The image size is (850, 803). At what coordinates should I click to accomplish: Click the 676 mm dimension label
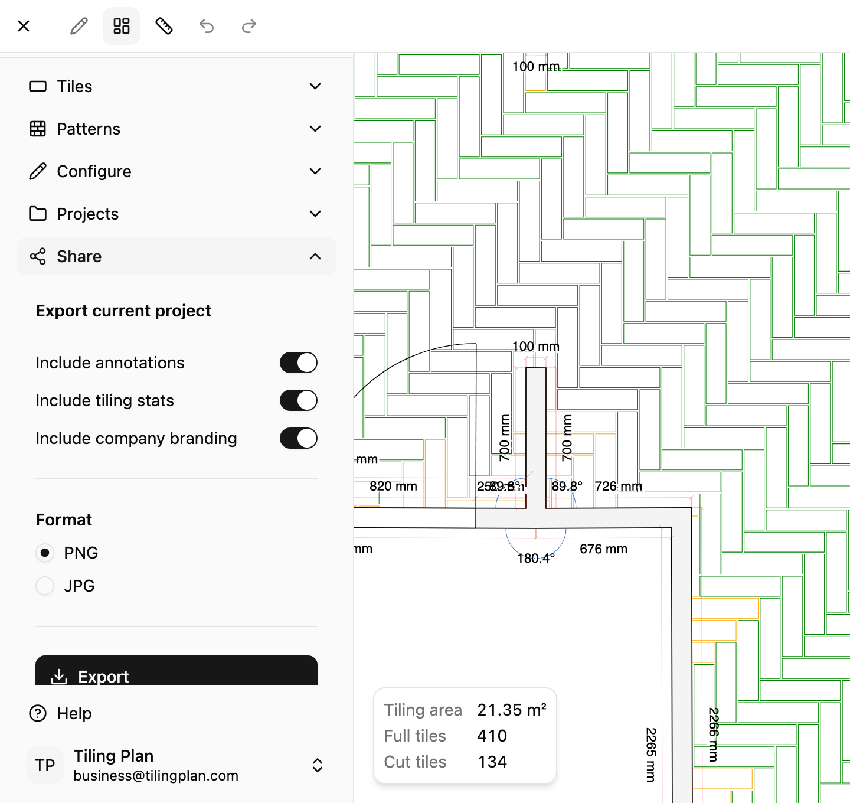click(x=603, y=549)
